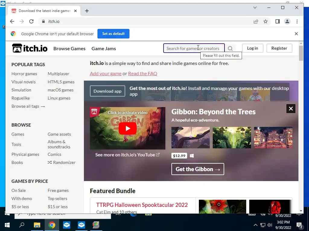Open Browse Games menu

(x=69, y=48)
